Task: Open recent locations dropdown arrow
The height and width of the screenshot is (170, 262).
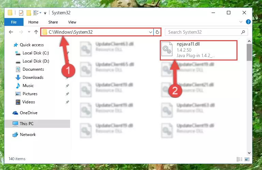Action: 29,32
